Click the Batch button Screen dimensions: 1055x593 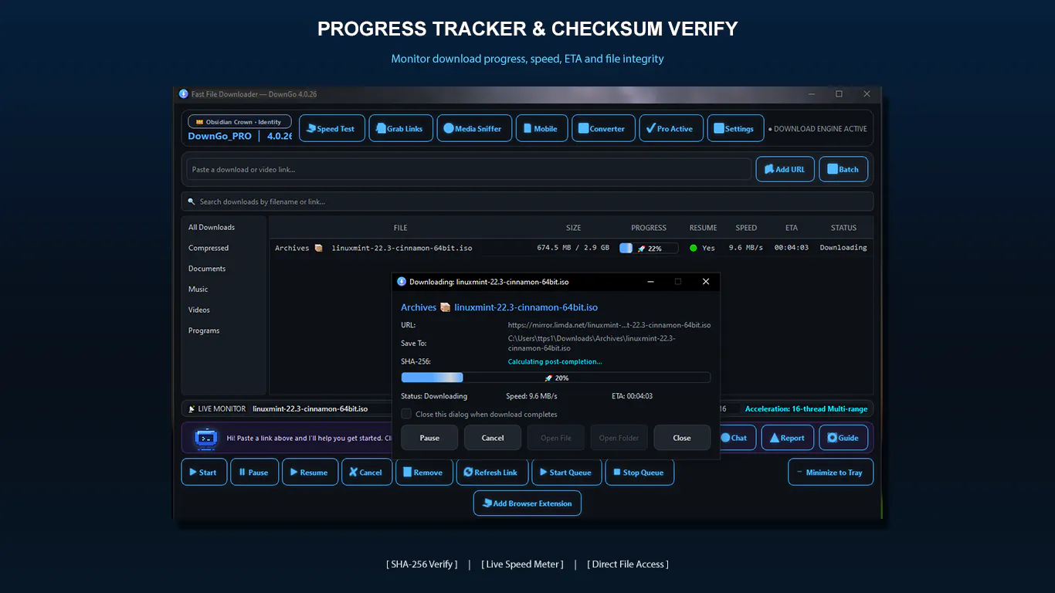tap(843, 169)
